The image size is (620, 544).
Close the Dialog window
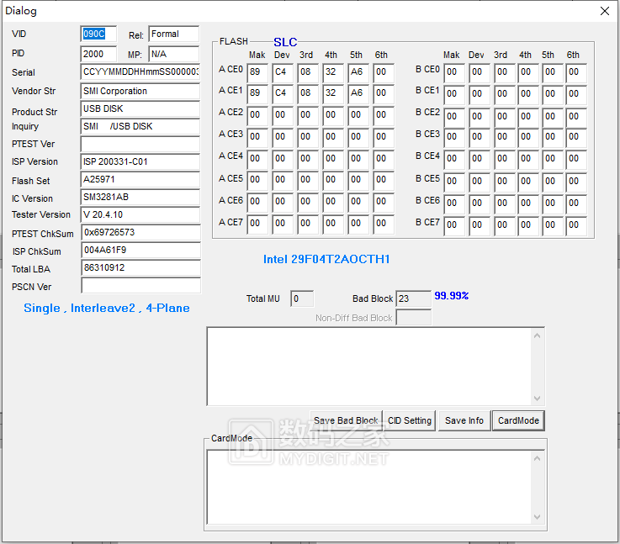[x=604, y=11]
